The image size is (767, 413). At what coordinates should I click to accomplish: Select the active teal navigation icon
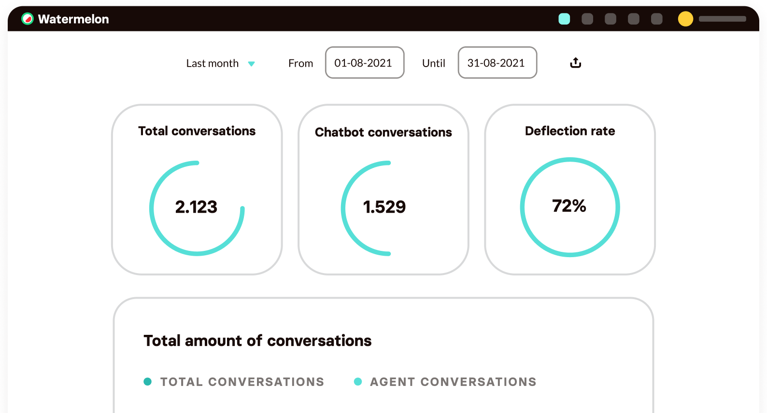pyautogui.click(x=564, y=19)
